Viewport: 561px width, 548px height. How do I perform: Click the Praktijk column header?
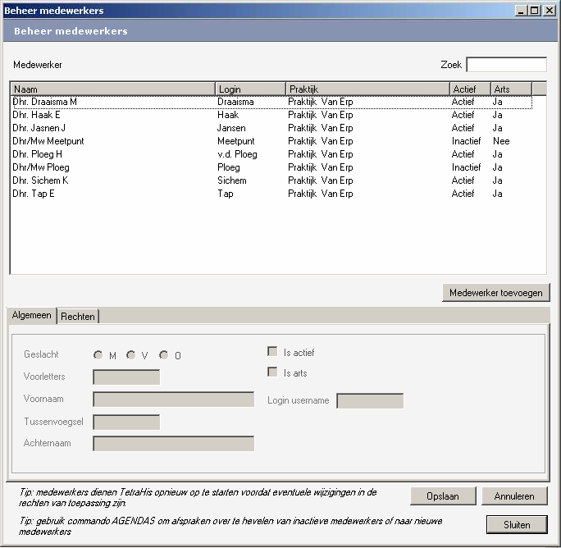click(367, 89)
